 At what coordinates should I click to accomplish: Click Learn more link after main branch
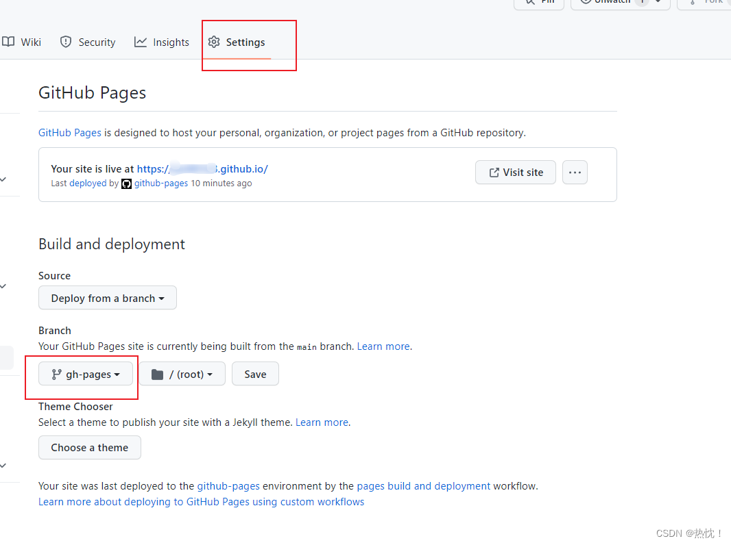383,346
